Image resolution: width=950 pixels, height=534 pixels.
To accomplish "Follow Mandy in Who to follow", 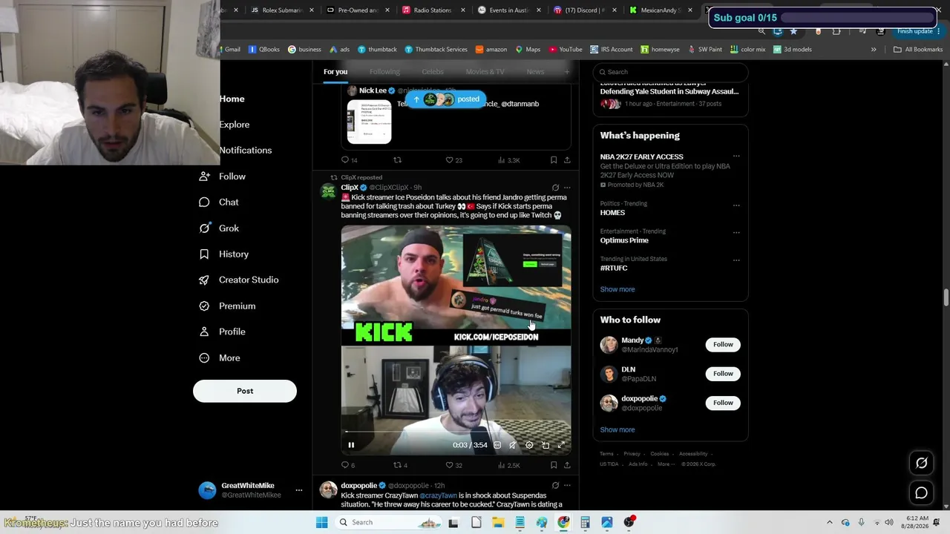I will (x=723, y=344).
